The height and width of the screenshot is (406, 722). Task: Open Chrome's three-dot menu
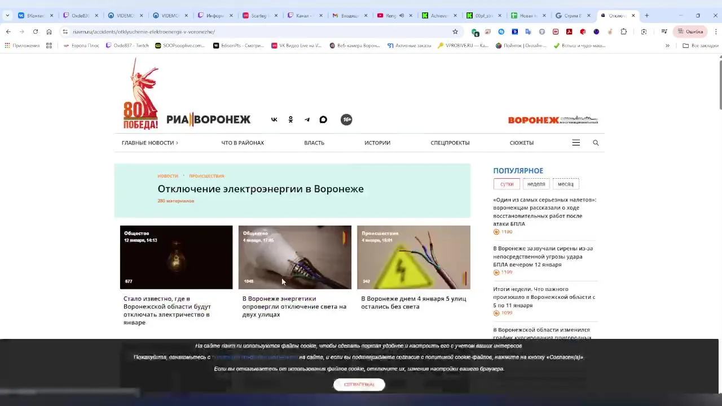(715, 32)
